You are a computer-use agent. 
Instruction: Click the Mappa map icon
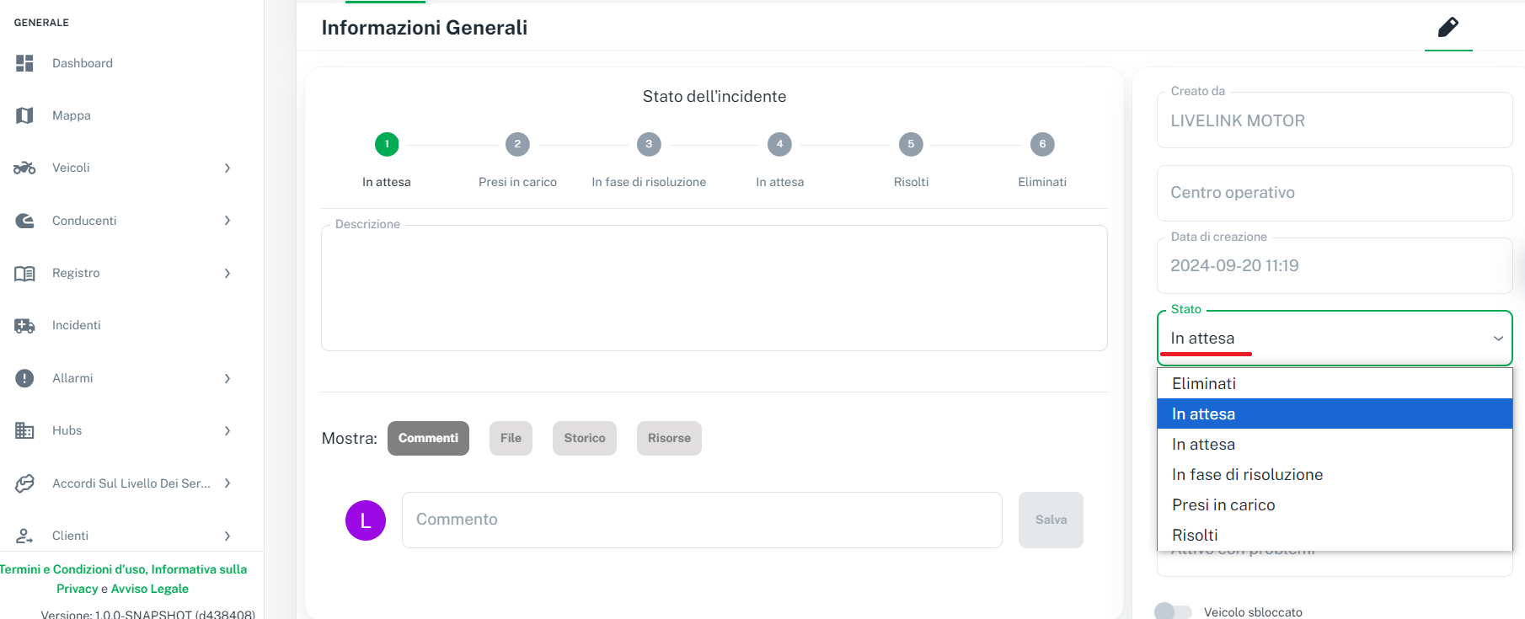coord(24,115)
